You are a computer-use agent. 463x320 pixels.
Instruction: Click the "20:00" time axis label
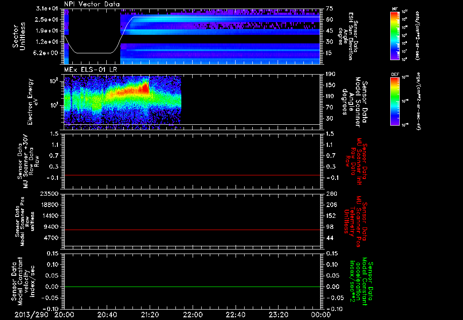tap(64, 315)
